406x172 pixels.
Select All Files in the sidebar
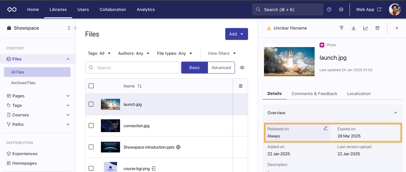click(x=37, y=72)
